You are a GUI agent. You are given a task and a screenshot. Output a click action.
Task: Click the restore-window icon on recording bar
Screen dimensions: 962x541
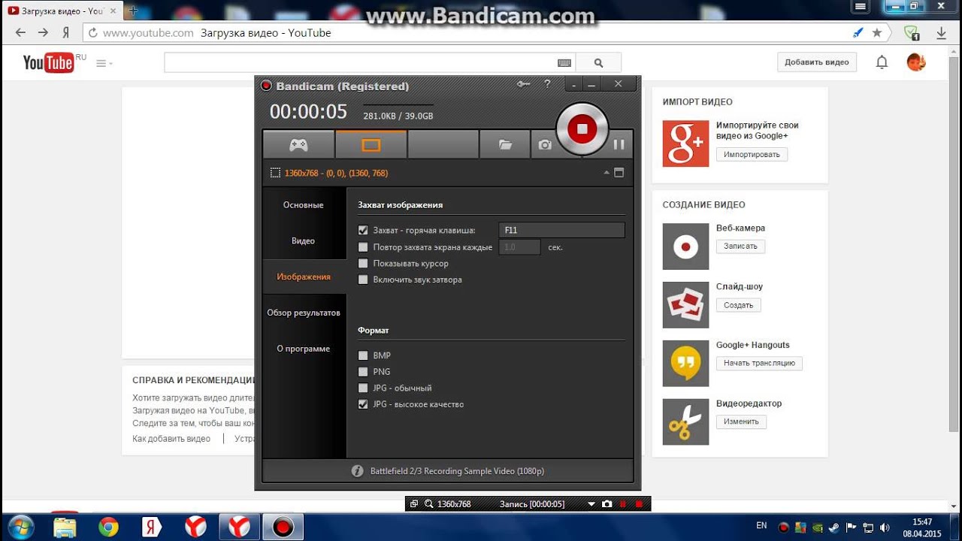[414, 504]
